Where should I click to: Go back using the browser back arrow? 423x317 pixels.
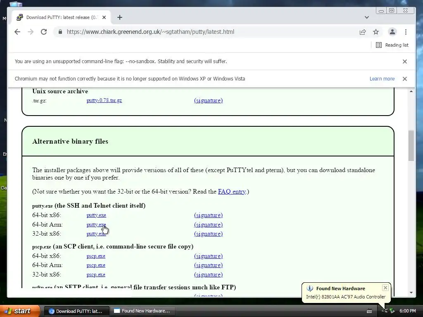[x=17, y=32]
